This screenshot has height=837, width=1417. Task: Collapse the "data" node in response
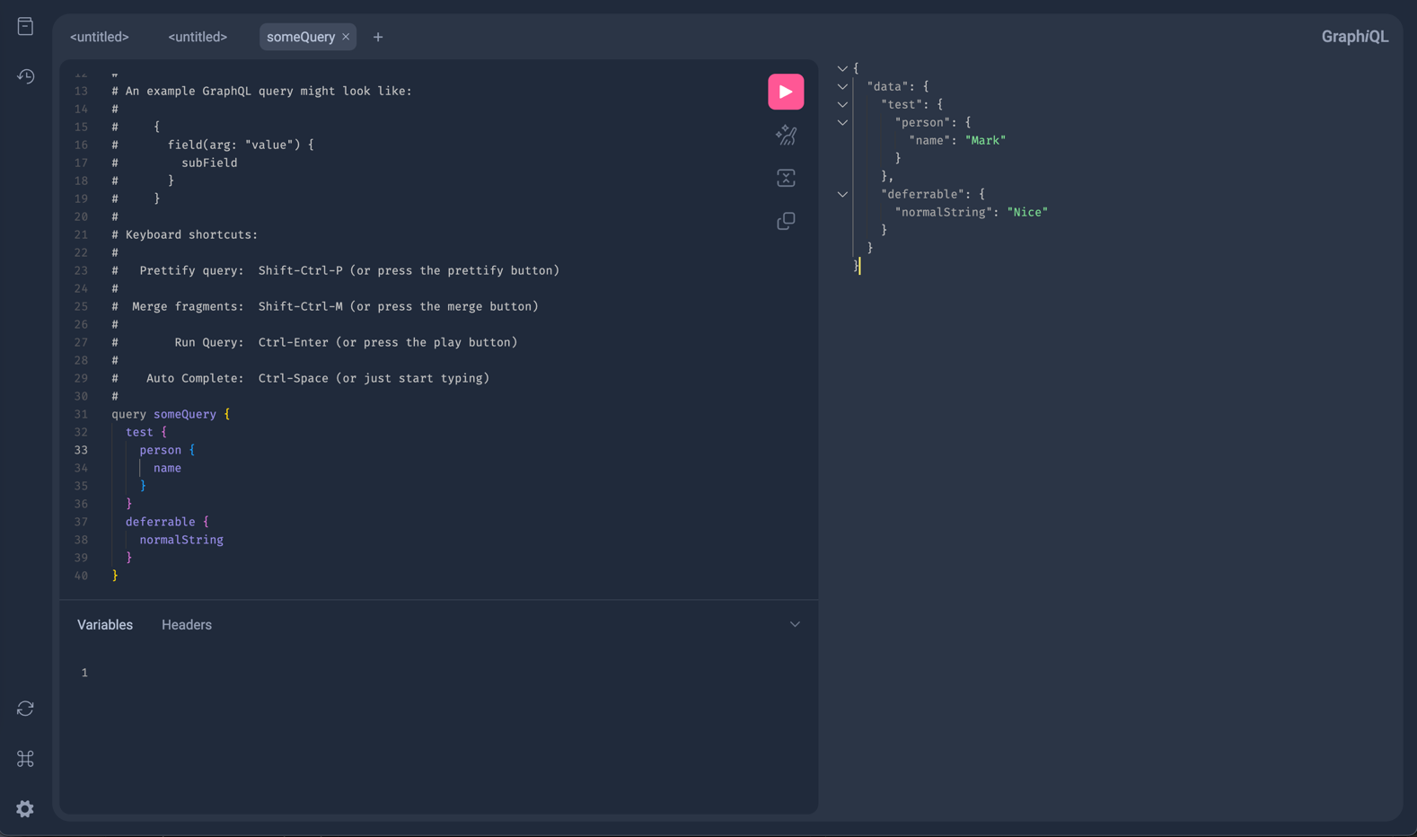click(842, 86)
